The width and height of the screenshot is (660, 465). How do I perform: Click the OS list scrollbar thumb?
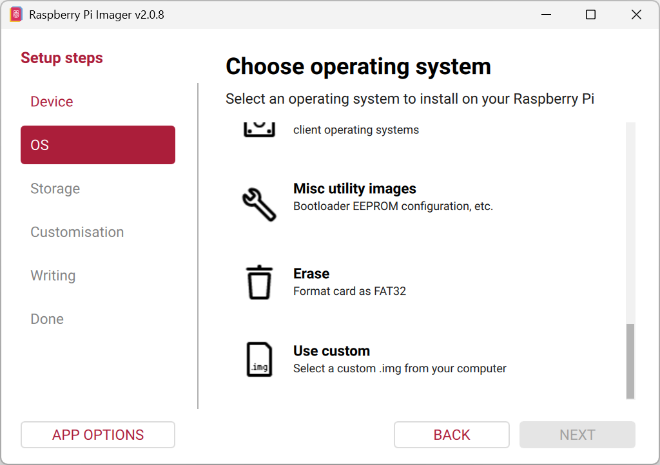point(630,361)
